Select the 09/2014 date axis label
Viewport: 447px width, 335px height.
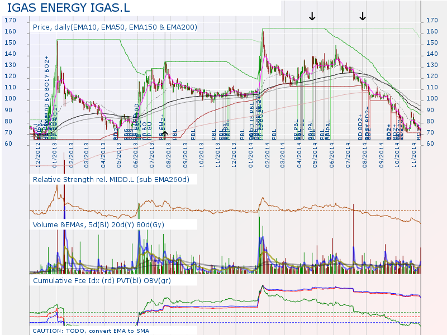coord(382,155)
